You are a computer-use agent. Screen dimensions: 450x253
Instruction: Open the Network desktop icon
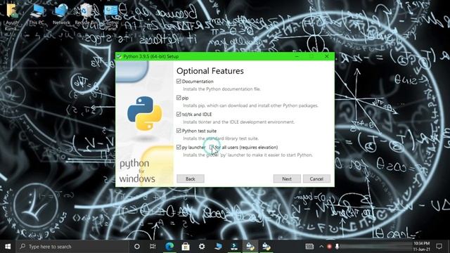[61, 15]
